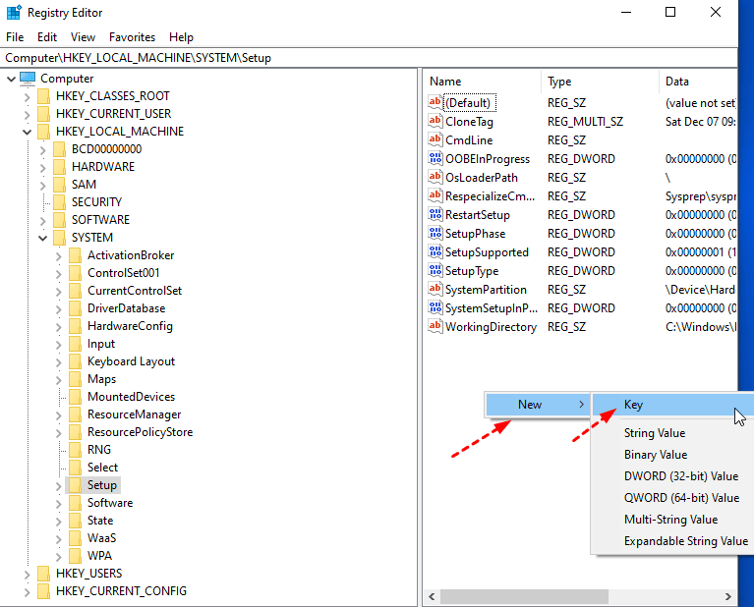The height and width of the screenshot is (607, 754).
Task: Expand the SOFTWARE key under HKEY_LOCAL_MACHINE
Action: [43, 220]
